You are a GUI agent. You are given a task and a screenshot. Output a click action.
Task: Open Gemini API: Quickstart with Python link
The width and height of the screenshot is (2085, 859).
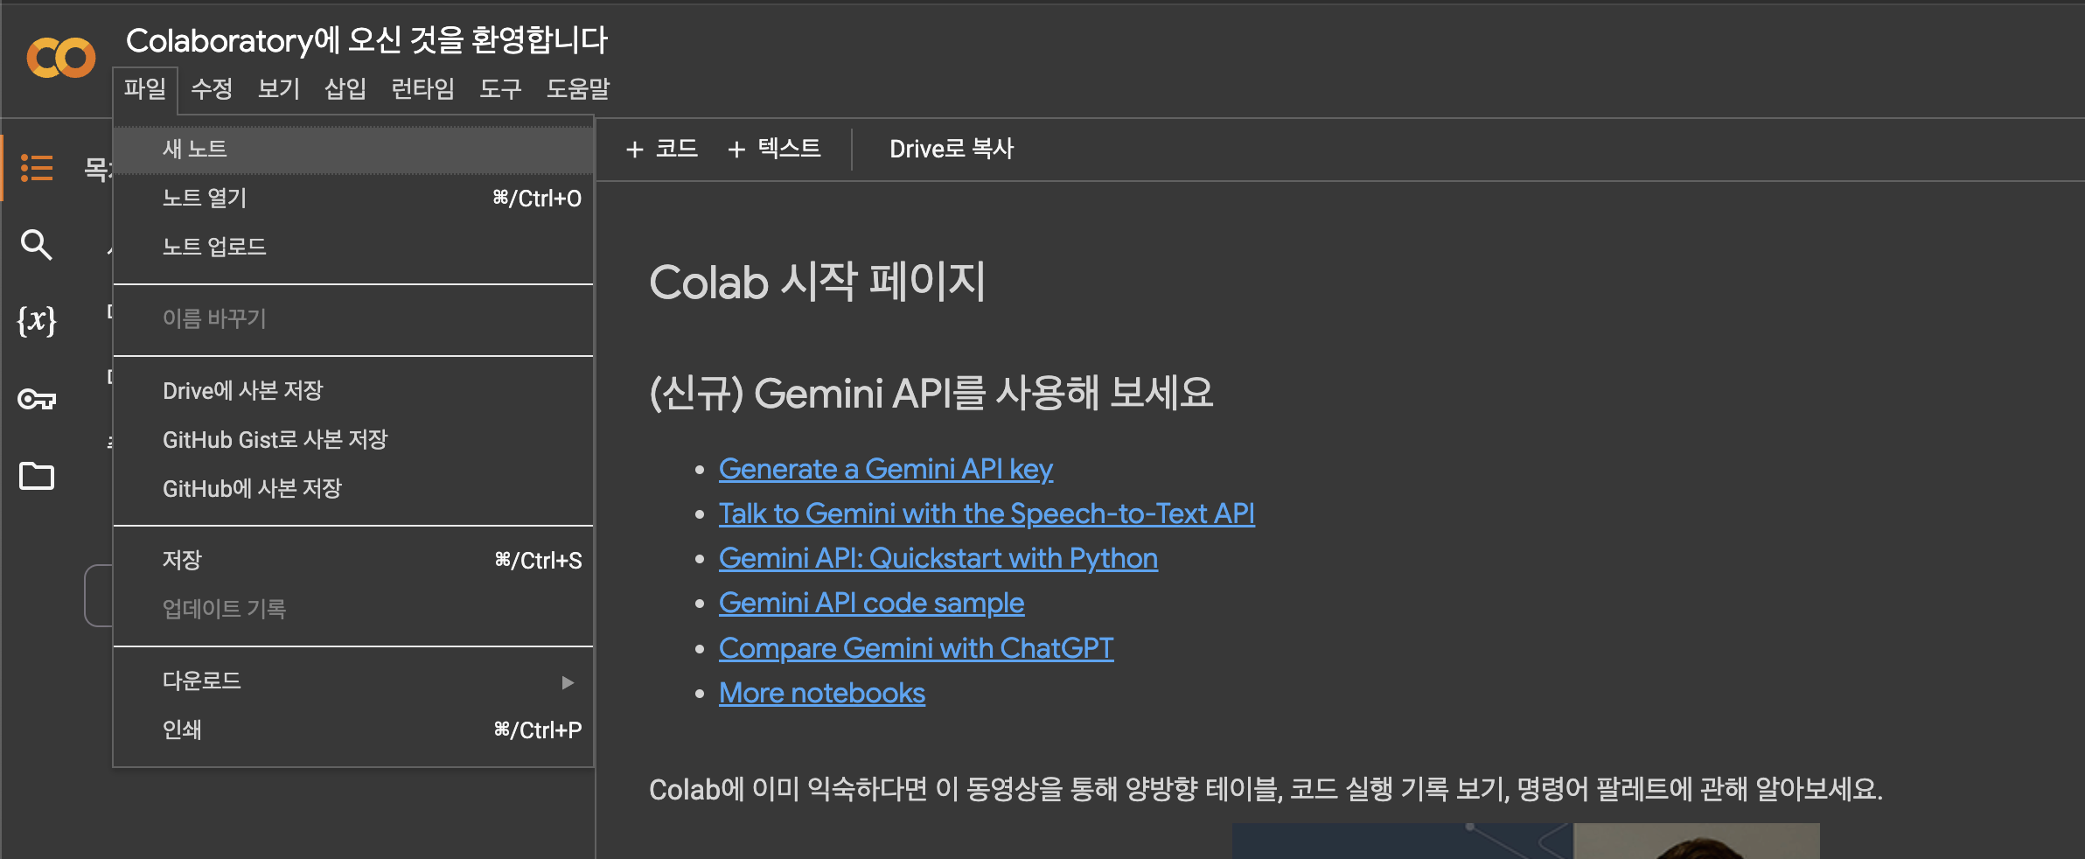[x=938, y=558]
